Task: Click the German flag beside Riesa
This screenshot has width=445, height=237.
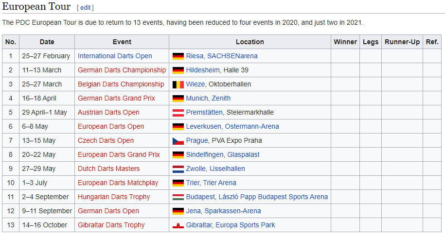Action: [x=178, y=56]
